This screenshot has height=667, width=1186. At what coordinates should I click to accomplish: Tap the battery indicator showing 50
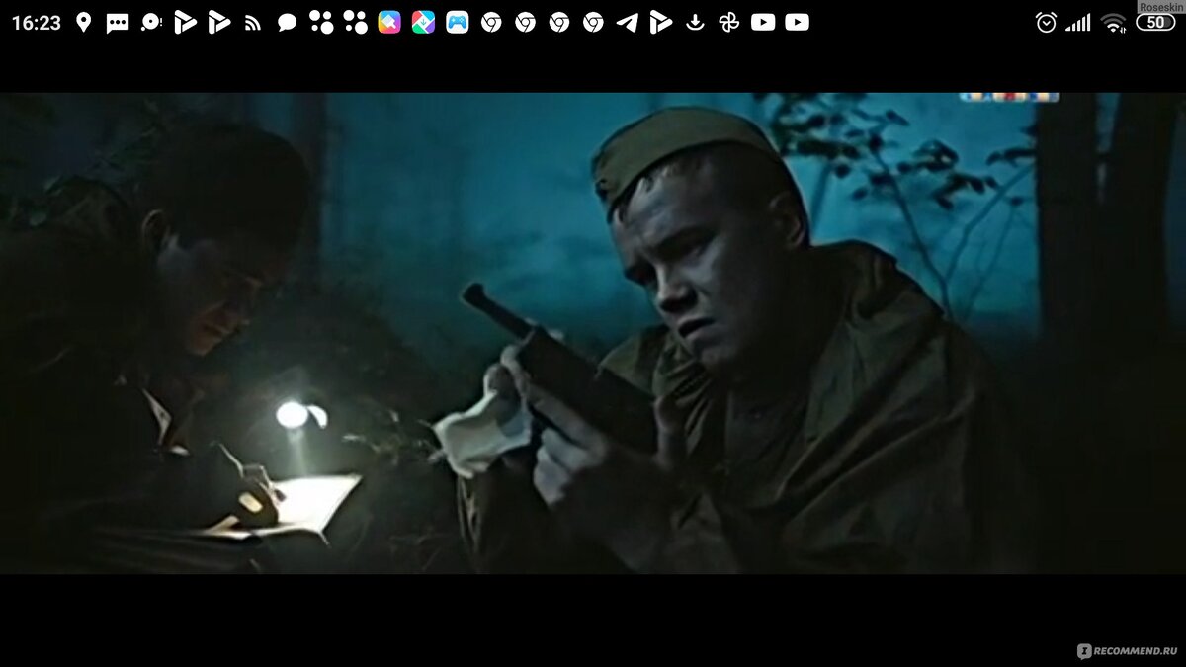[1155, 22]
